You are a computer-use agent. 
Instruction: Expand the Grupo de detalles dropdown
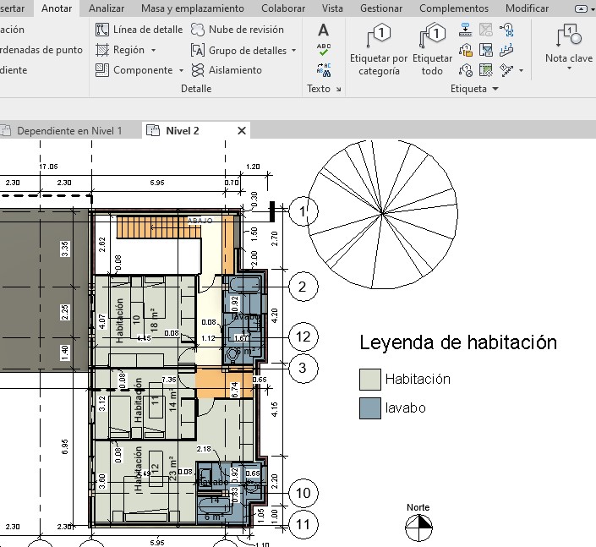coord(293,50)
